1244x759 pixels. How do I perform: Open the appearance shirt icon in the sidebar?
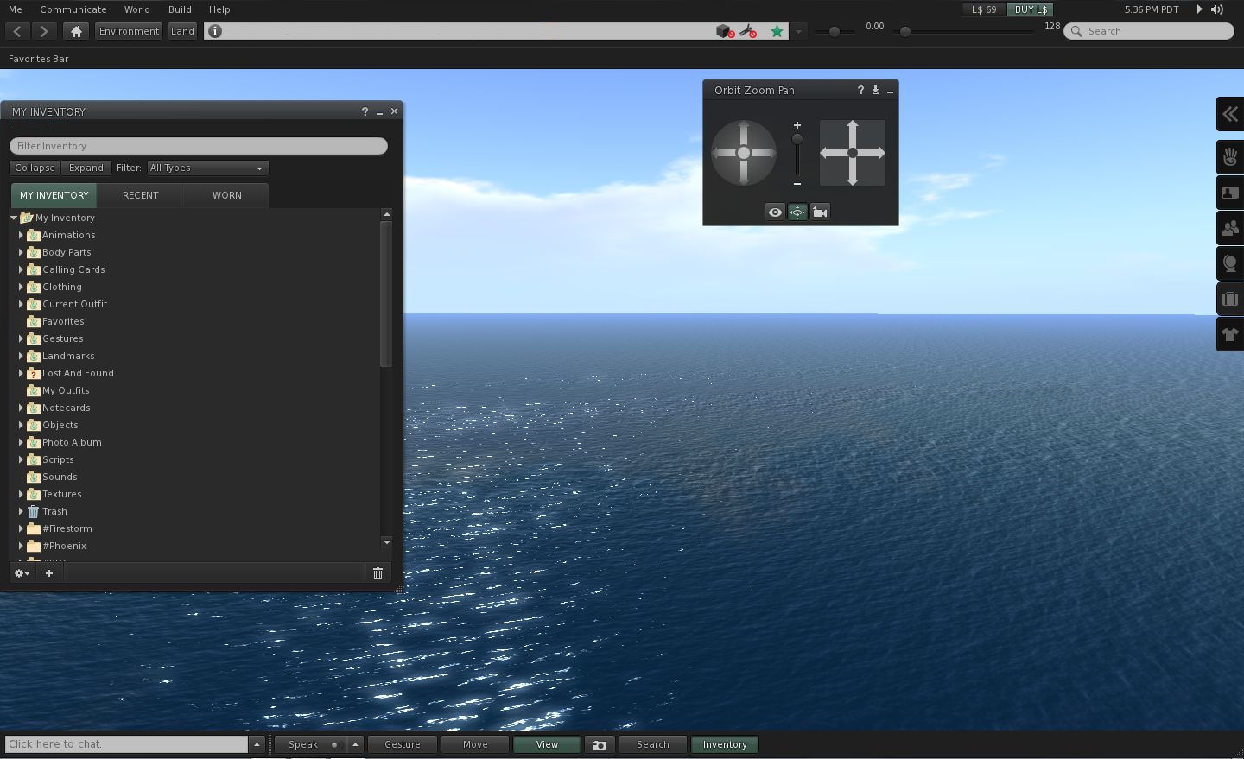tap(1229, 334)
